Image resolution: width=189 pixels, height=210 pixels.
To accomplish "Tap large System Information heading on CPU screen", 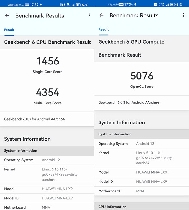I will point(27,139).
